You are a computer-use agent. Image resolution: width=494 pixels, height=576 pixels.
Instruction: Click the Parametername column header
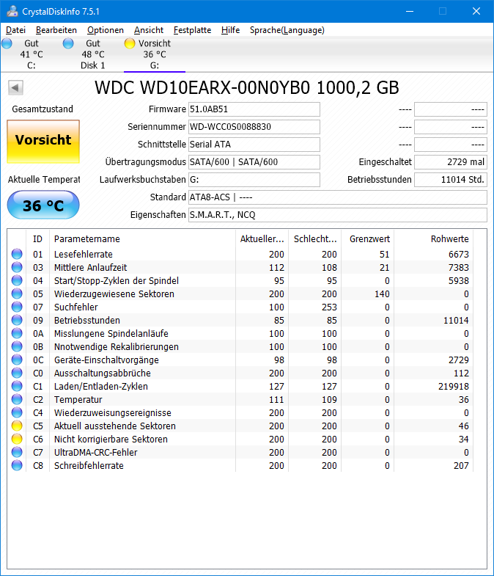point(142,238)
